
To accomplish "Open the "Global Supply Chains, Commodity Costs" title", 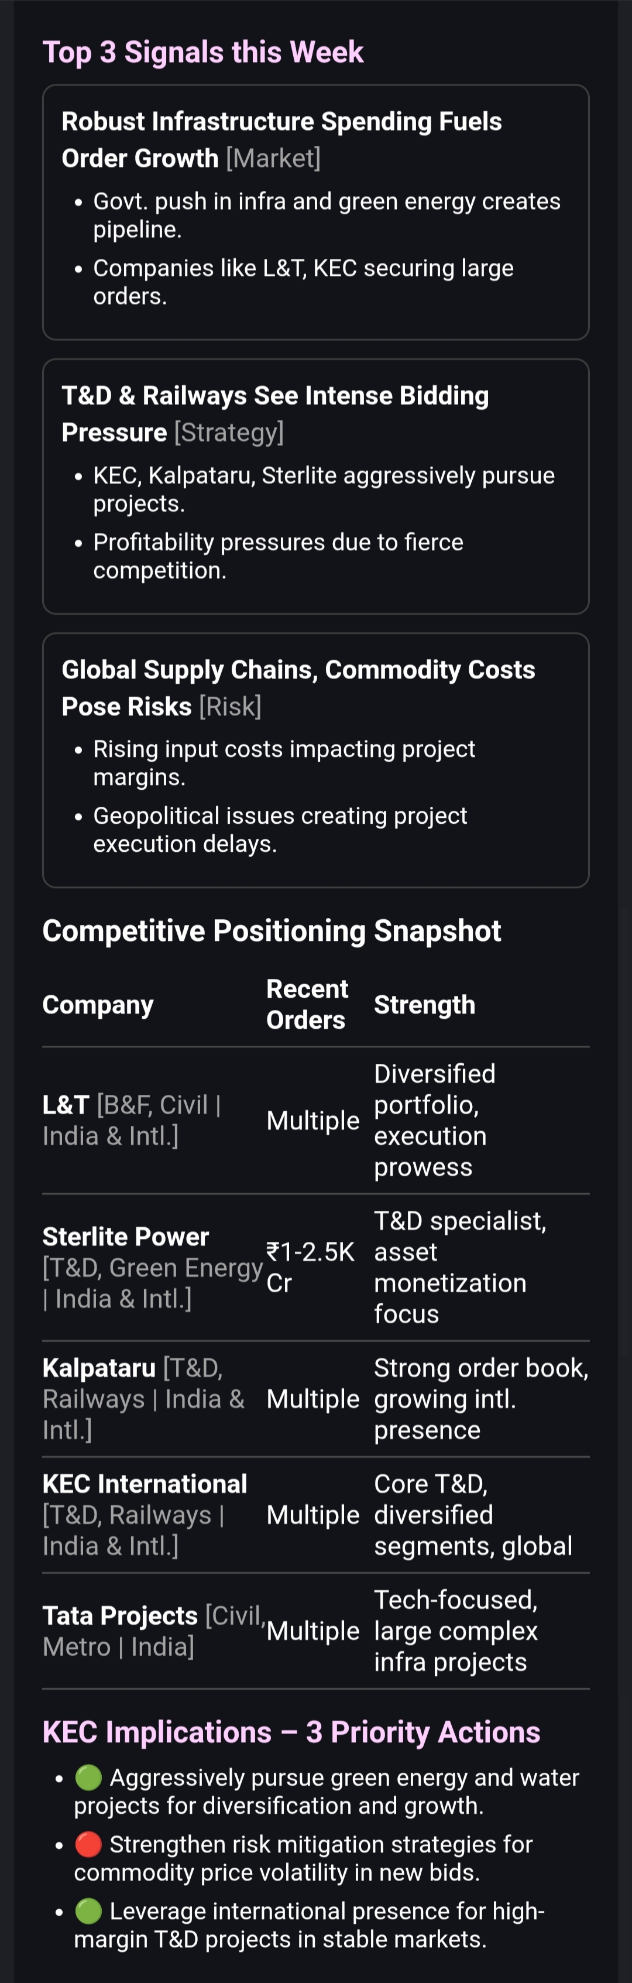I will [x=298, y=670].
